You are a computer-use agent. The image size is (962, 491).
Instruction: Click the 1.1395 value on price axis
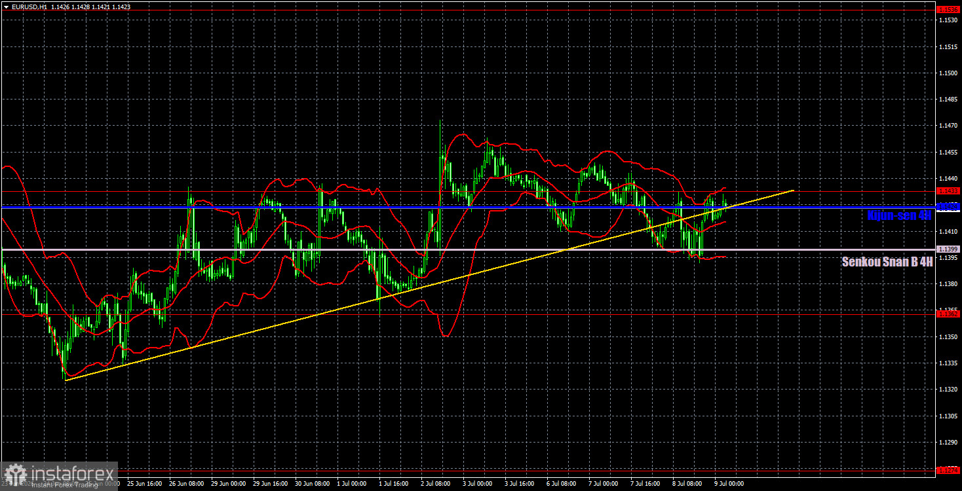tap(948, 258)
